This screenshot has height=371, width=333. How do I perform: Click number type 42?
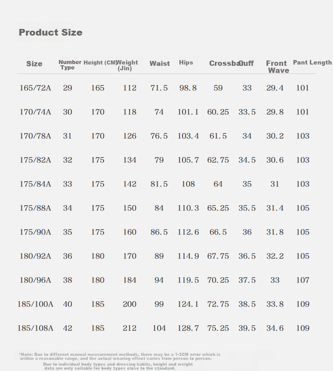pos(67,328)
